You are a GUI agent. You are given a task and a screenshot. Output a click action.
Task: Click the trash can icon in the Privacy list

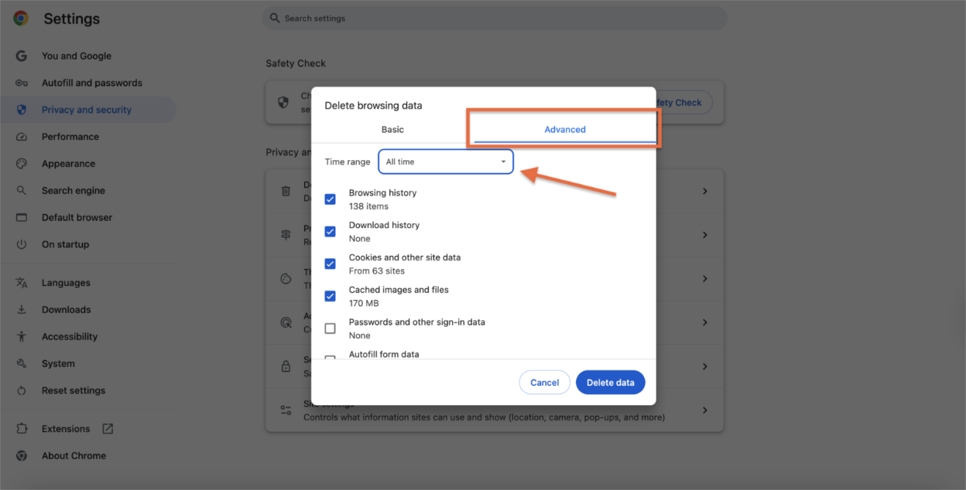[286, 191]
